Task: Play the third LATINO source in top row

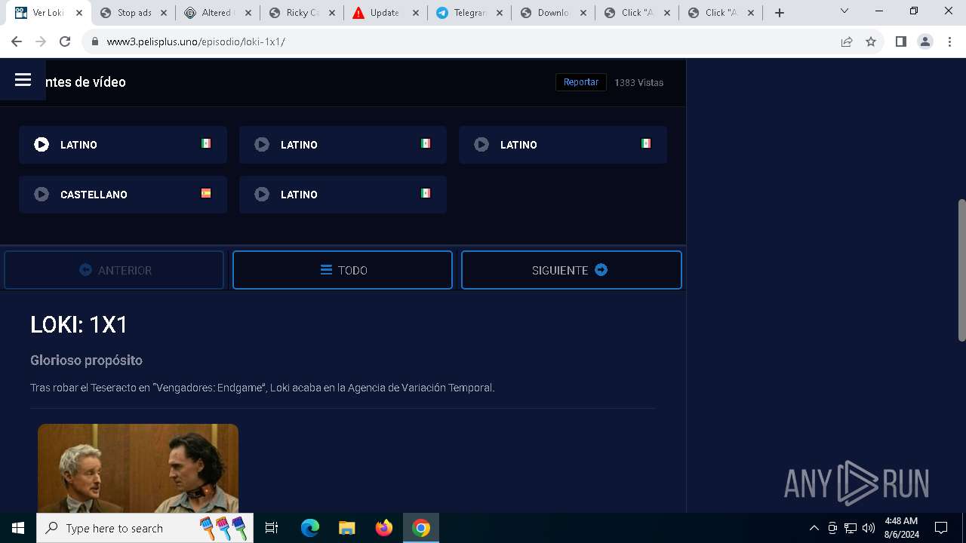Action: [x=563, y=145]
